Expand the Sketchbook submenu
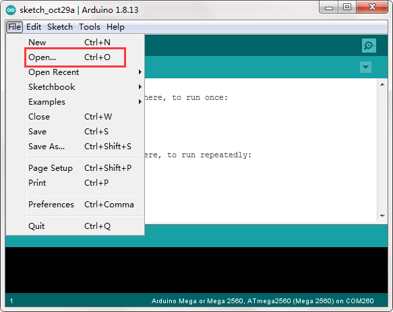 pos(85,87)
